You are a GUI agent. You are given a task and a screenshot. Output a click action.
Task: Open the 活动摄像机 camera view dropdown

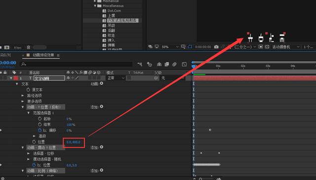(286, 47)
